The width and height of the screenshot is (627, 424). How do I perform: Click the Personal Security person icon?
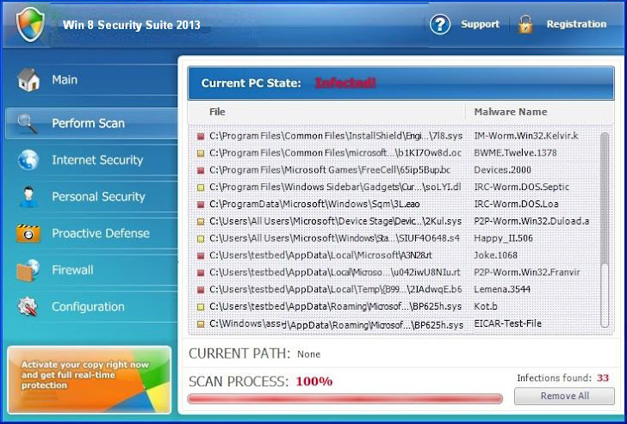pyautogui.click(x=28, y=197)
